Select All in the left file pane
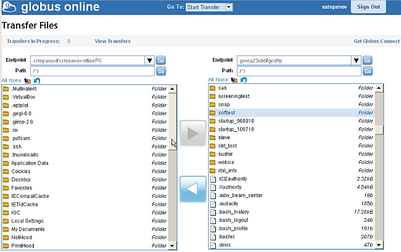Screen dimensions: 401x252 pos(4,81)
